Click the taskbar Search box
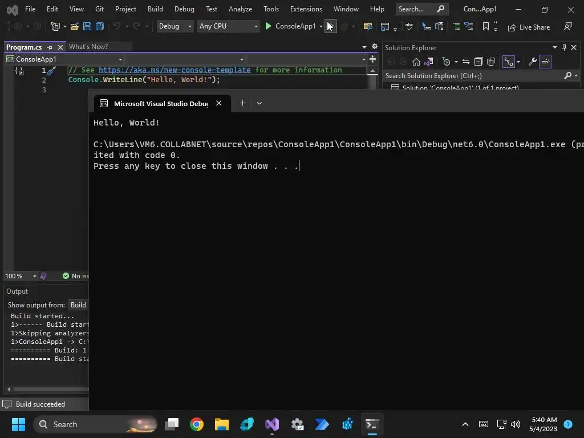Image resolution: width=584 pixels, height=438 pixels. 95,424
